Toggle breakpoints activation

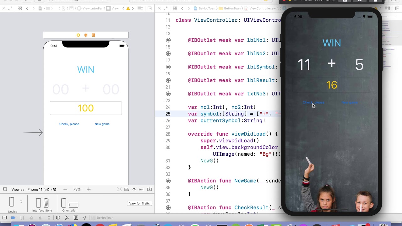tap(13, 218)
